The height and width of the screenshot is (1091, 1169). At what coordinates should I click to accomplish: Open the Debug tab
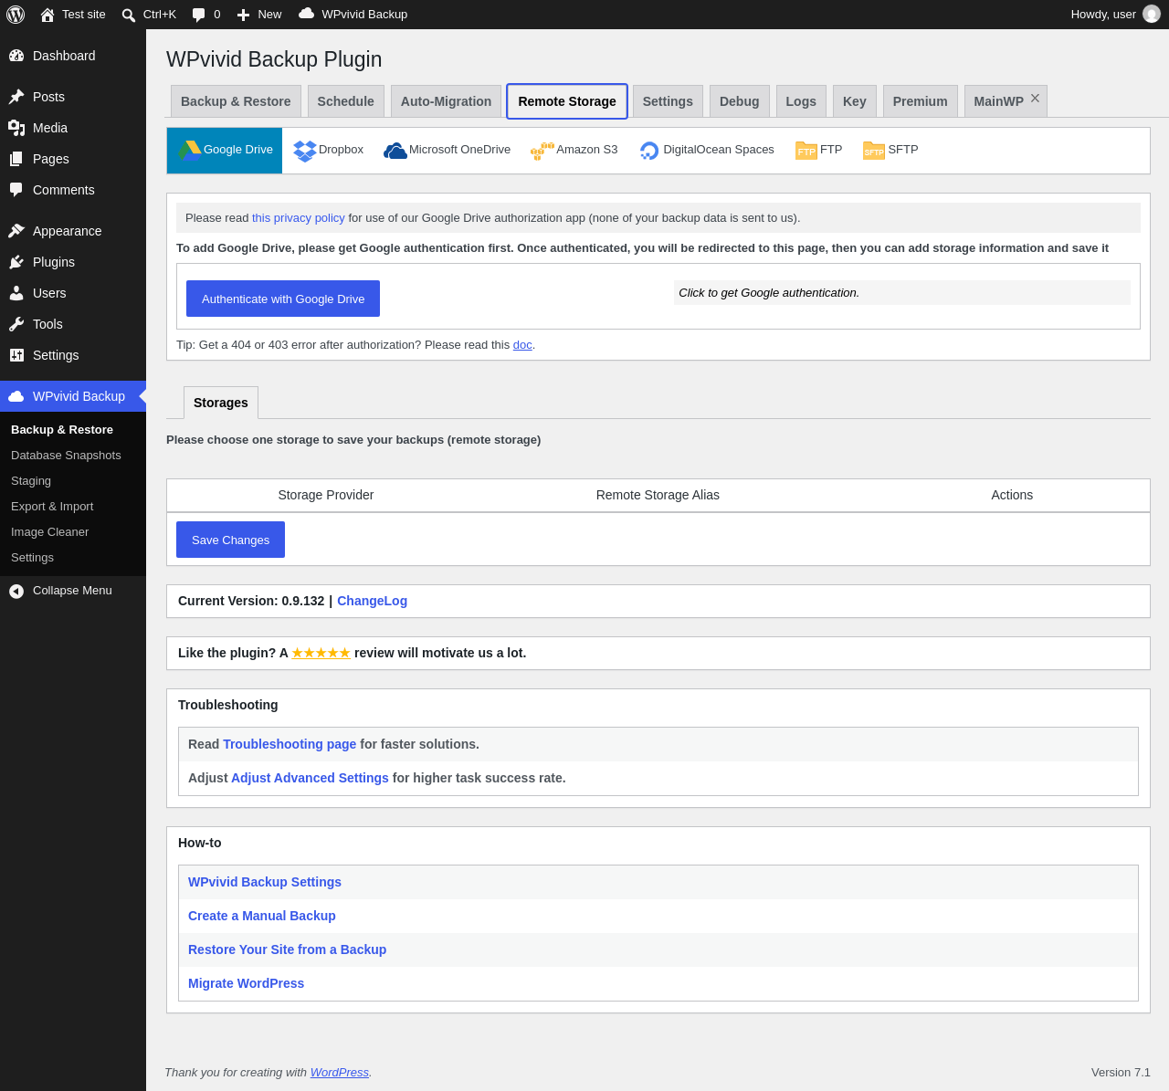(x=740, y=101)
